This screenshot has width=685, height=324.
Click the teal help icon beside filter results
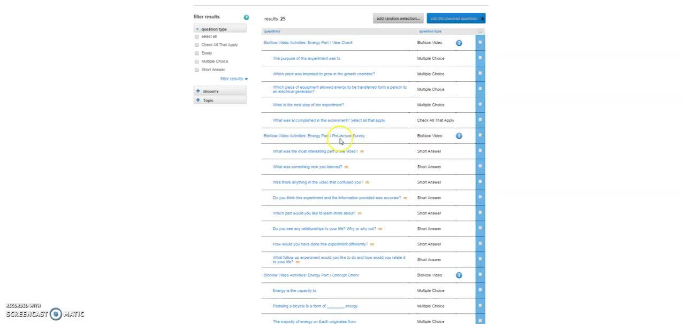(246, 17)
